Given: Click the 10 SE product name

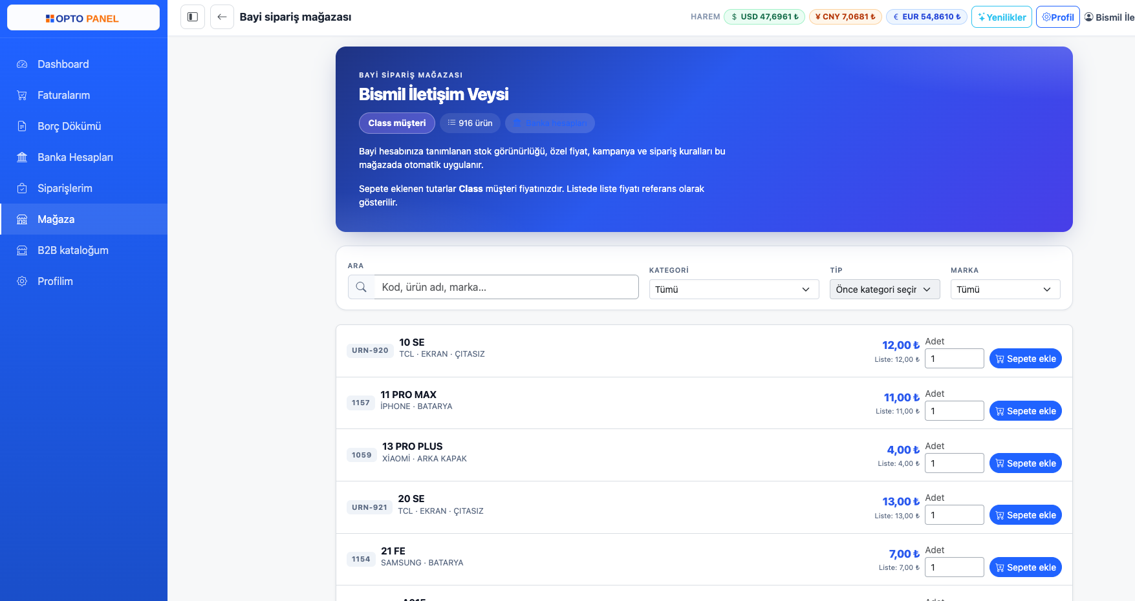Looking at the screenshot, I should point(412,343).
